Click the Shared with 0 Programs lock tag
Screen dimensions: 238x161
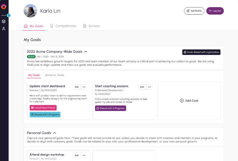click(110, 108)
